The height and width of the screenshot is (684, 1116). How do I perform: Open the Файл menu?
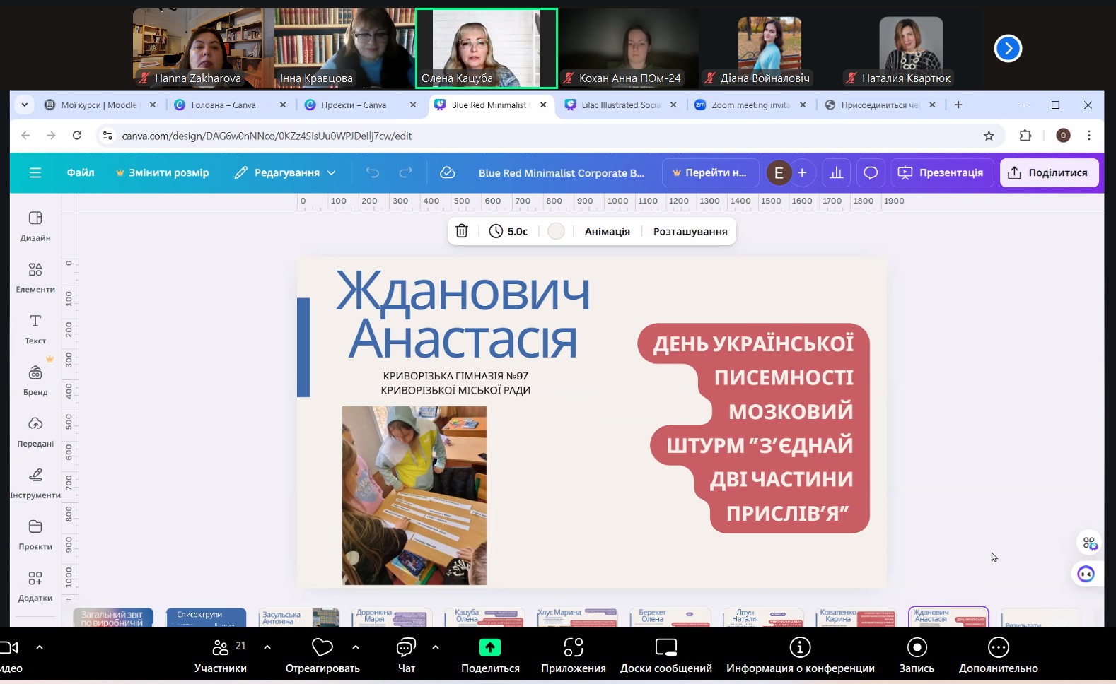pyautogui.click(x=81, y=172)
